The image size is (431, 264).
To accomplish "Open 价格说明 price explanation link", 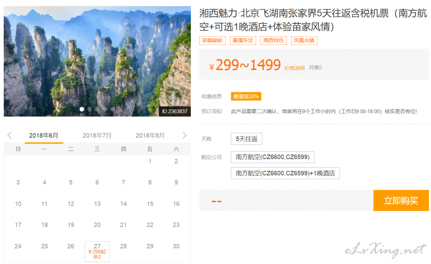I will (x=294, y=68).
